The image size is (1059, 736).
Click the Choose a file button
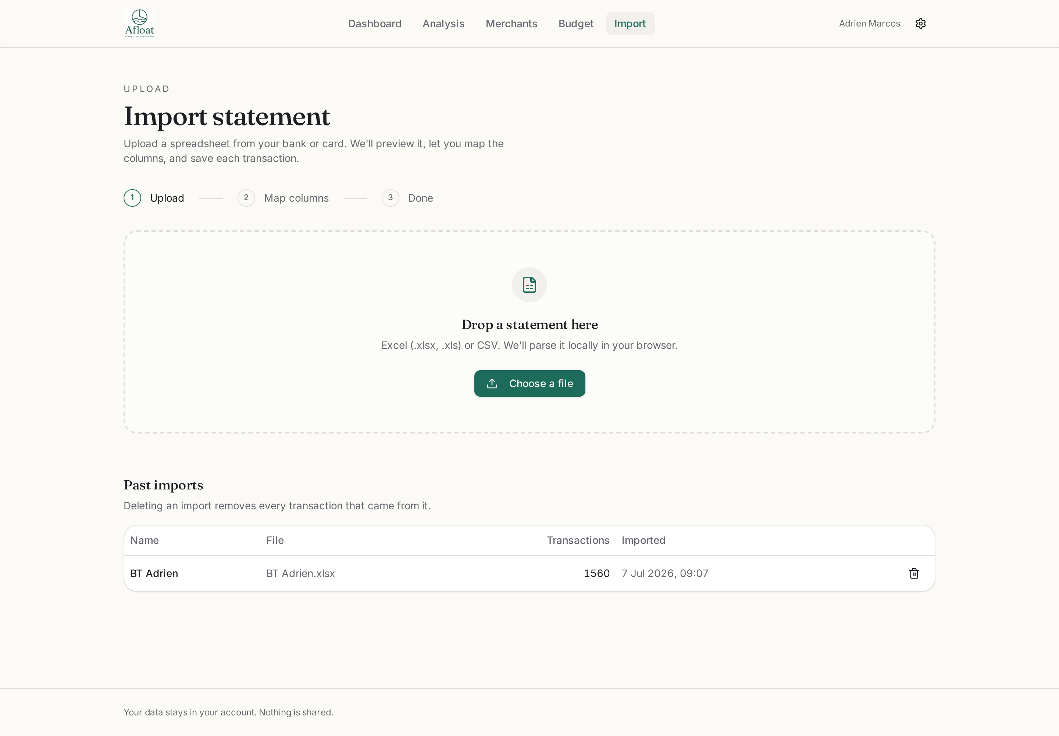529,383
